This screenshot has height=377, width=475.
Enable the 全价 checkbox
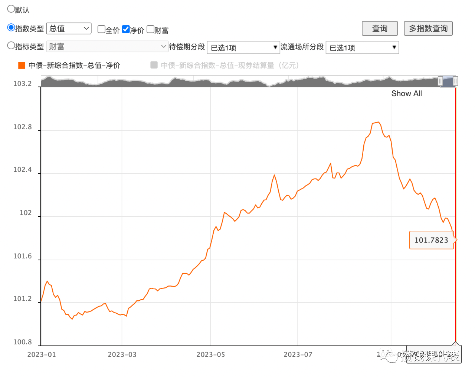101,29
